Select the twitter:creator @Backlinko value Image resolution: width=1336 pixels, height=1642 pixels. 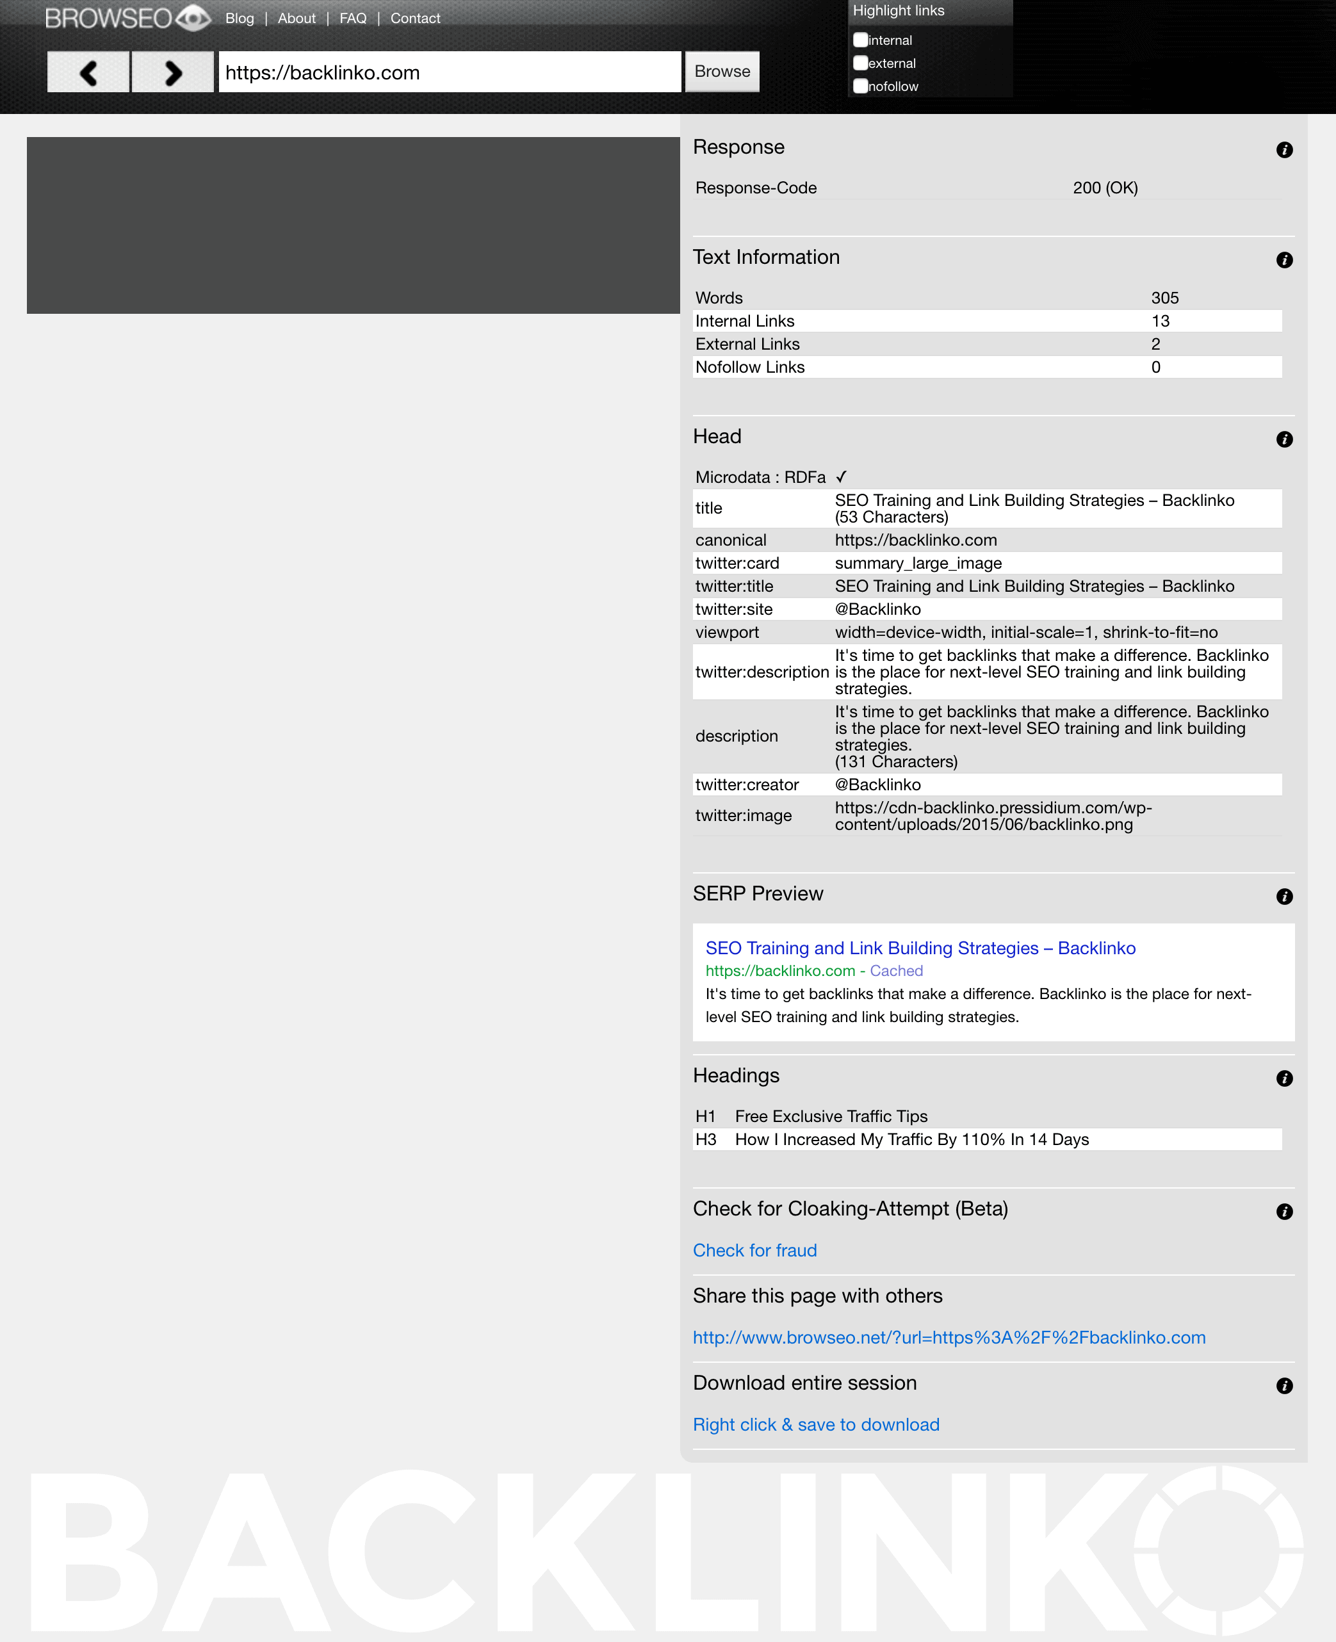click(877, 785)
